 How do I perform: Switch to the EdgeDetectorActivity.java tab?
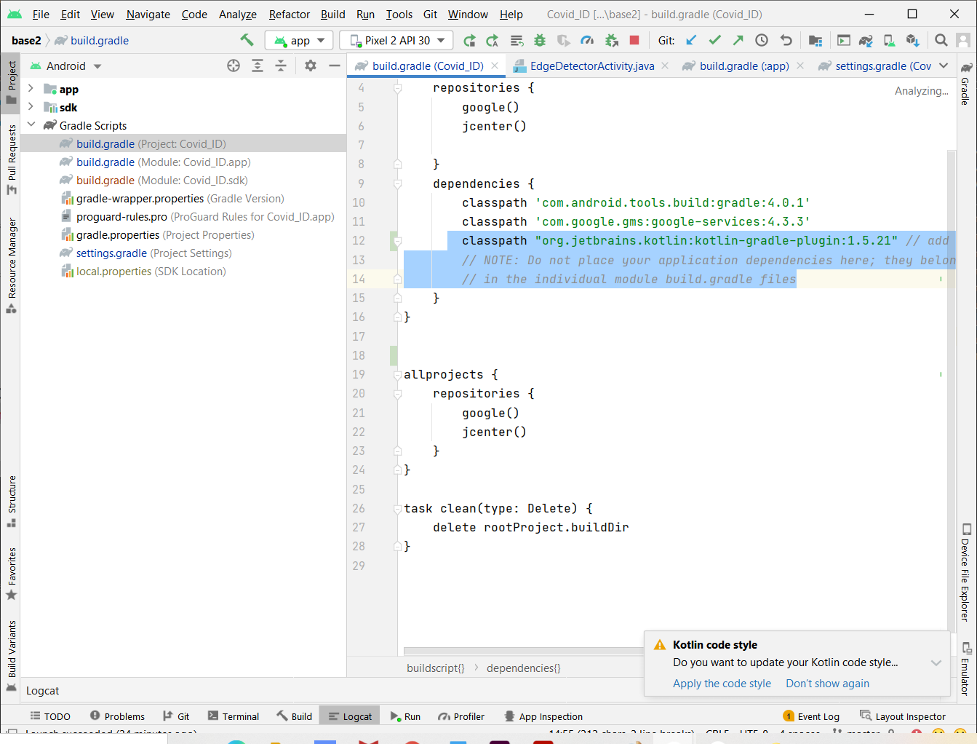[591, 66]
